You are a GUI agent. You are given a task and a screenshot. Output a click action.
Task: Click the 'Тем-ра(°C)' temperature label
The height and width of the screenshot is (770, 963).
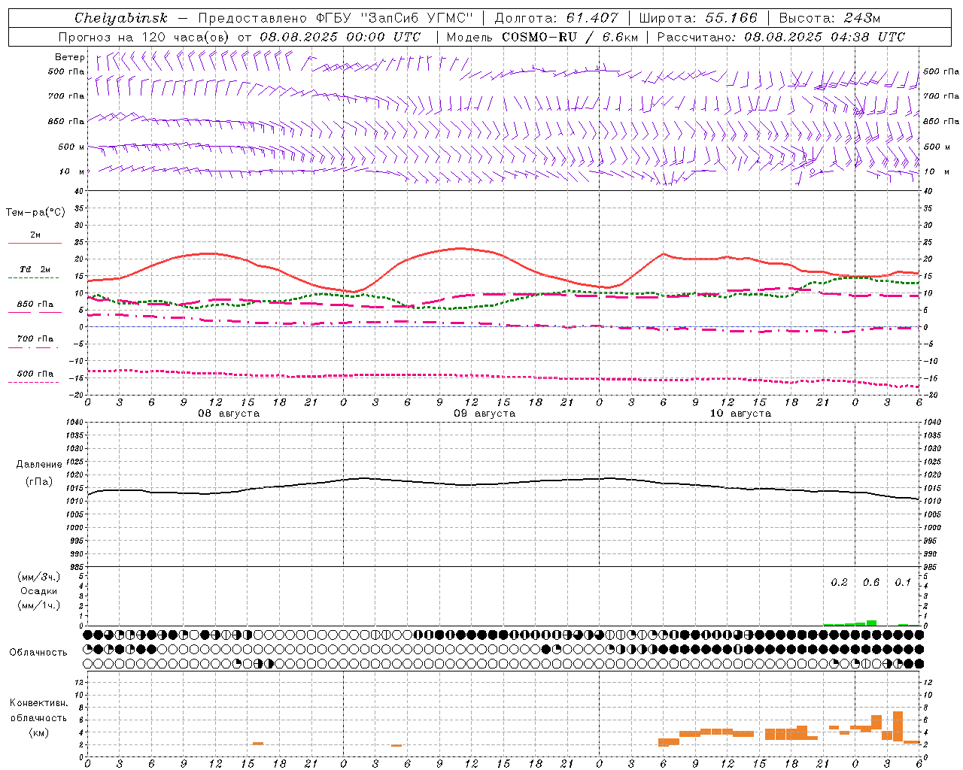pyautogui.click(x=35, y=213)
